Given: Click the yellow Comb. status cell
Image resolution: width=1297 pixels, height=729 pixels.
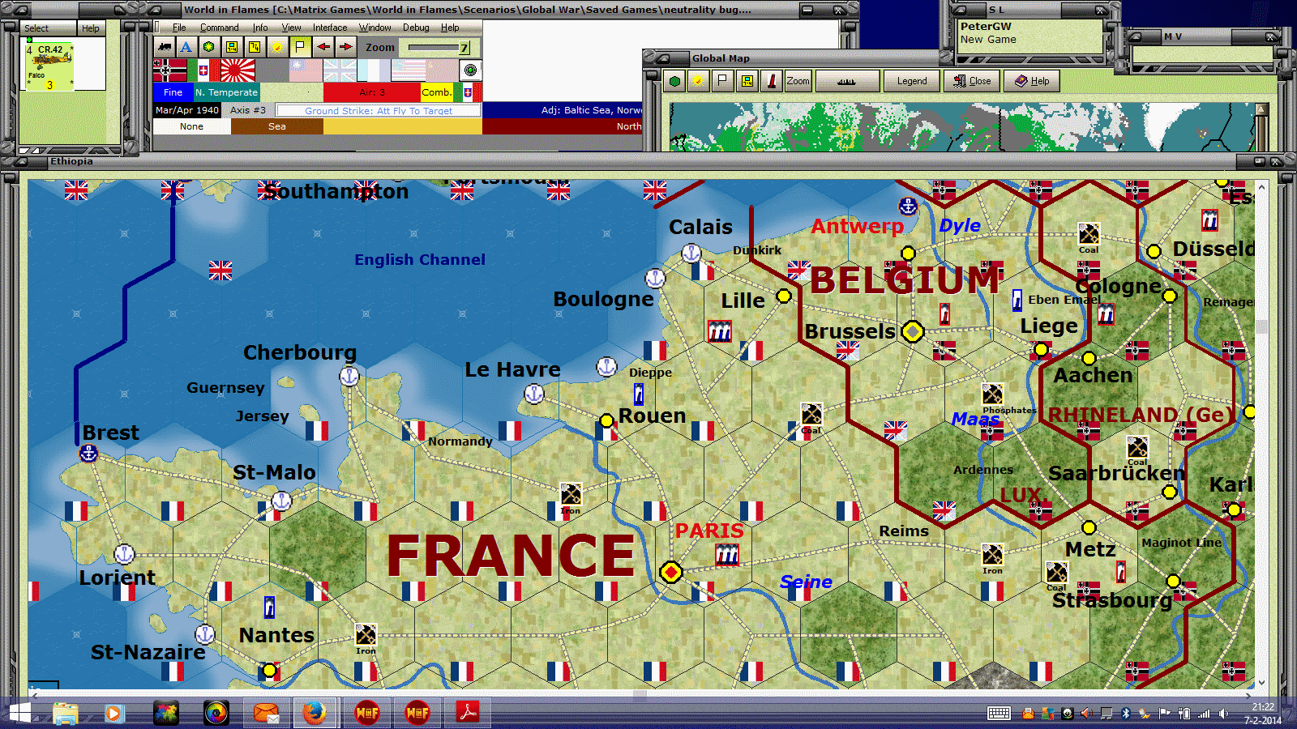Looking at the screenshot, I should pos(437,92).
